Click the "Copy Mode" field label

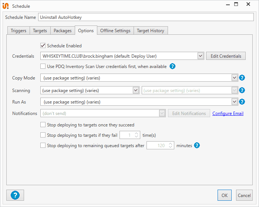pos(24,78)
